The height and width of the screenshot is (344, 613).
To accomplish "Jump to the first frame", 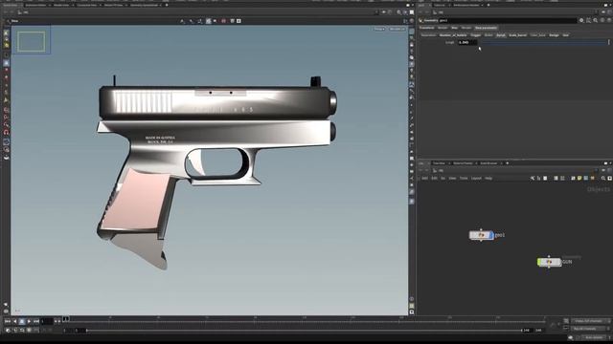I will coord(8,321).
